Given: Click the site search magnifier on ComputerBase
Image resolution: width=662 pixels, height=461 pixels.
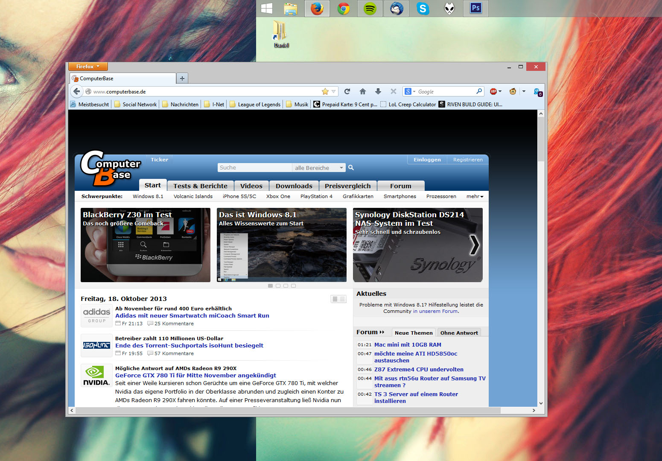Looking at the screenshot, I should pyautogui.click(x=351, y=168).
